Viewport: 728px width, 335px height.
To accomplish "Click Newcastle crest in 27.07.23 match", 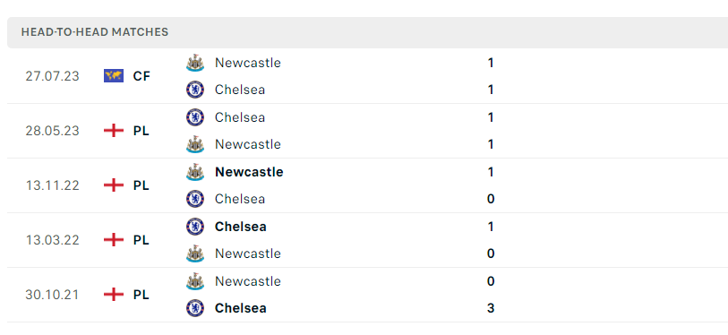I will pos(195,63).
